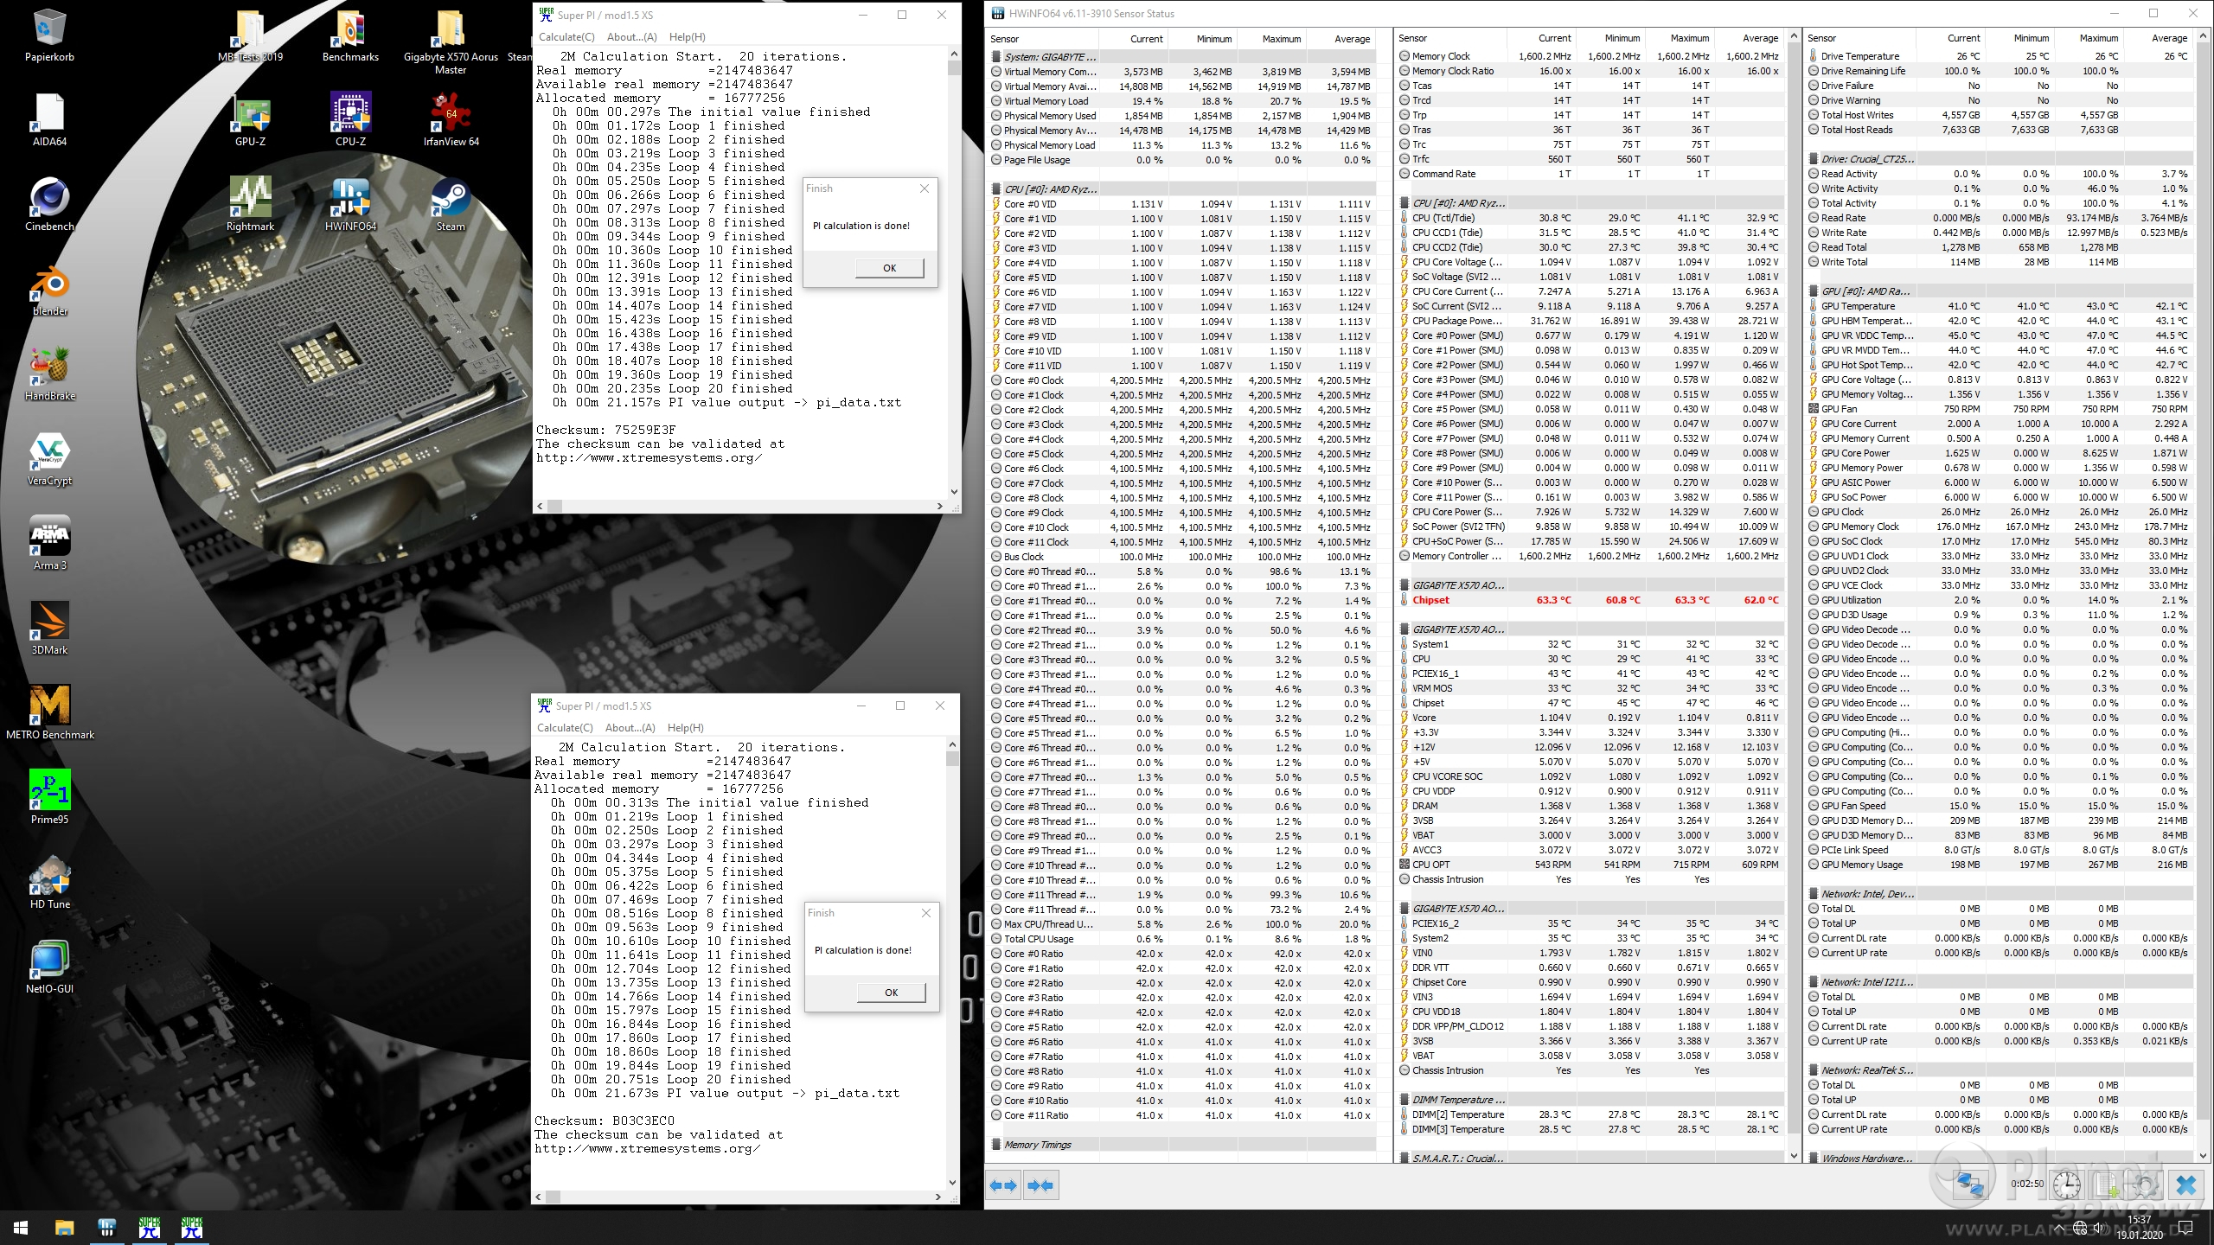
Task: Click HWiNFO right panel scroll-down arrow
Action: (2201, 1155)
